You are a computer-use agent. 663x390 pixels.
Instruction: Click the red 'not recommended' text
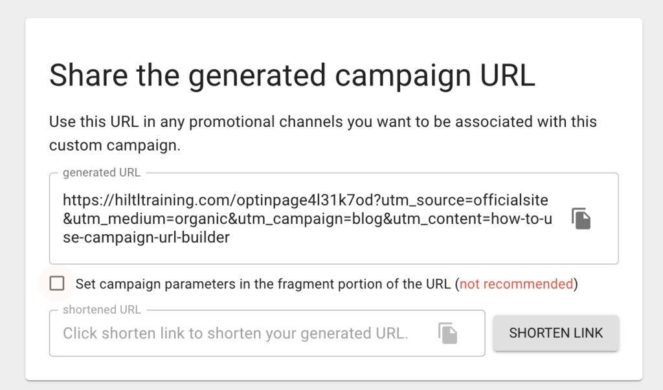pyautogui.click(x=516, y=284)
